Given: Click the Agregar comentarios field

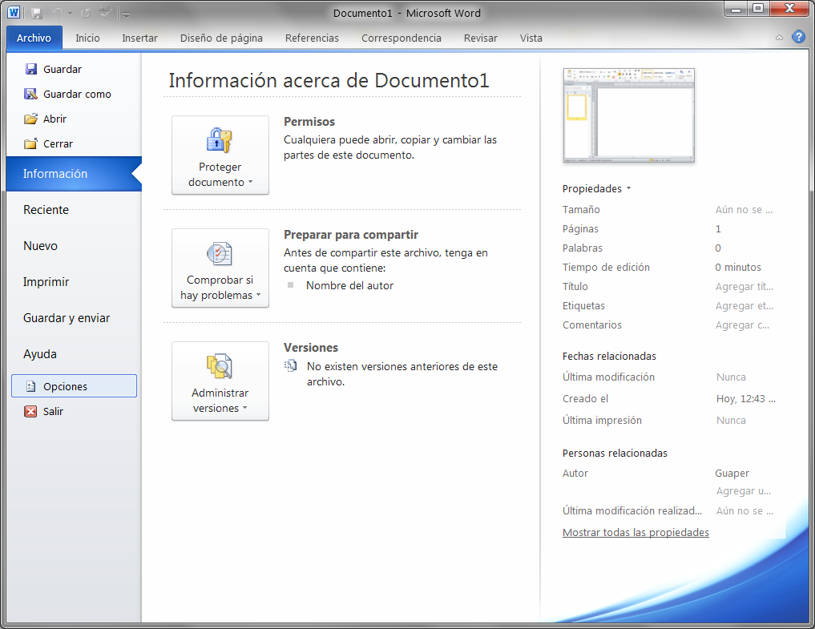Looking at the screenshot, I should 742,325.
